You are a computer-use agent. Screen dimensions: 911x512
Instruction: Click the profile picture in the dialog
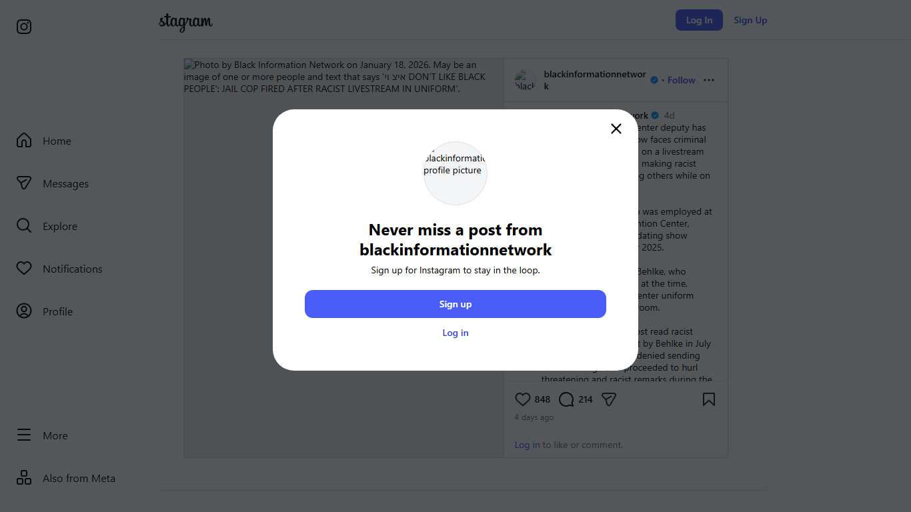pyautogui.click(x=455, y=173)
